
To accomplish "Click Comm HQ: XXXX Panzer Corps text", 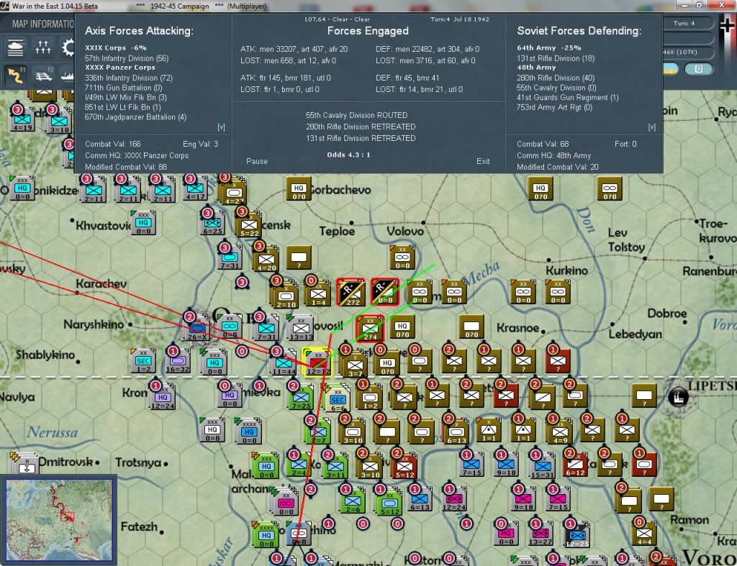I will pyautogui.click(x=137, y=155).
